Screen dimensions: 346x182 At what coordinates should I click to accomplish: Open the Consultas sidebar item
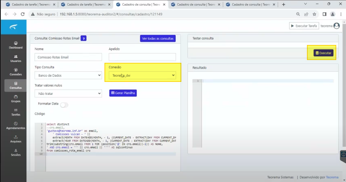pos(16,86)
